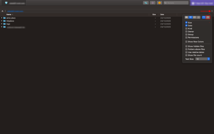The width and height of the screenshot is (214, 134).
Task: Expand the error_docs folder
Action: 2,18
